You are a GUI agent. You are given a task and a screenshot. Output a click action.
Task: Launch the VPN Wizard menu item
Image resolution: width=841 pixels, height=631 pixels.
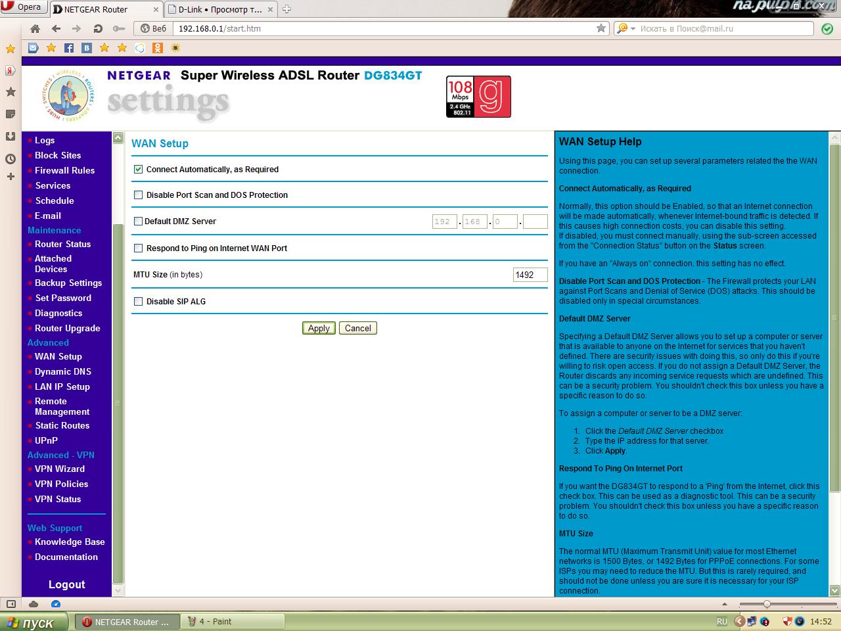[60, 469]
